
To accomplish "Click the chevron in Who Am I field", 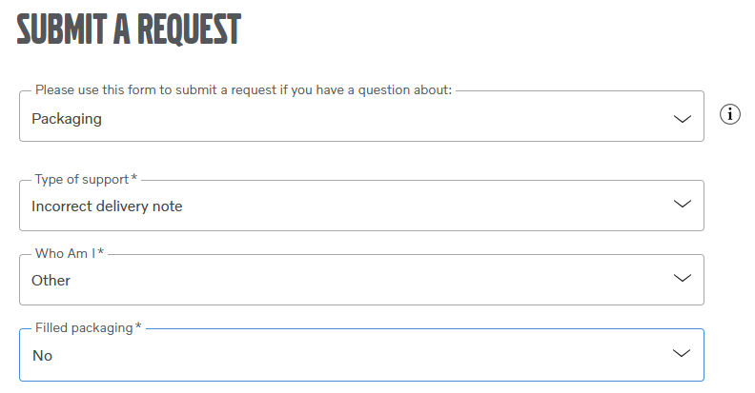I will click(x=681, y=279).
